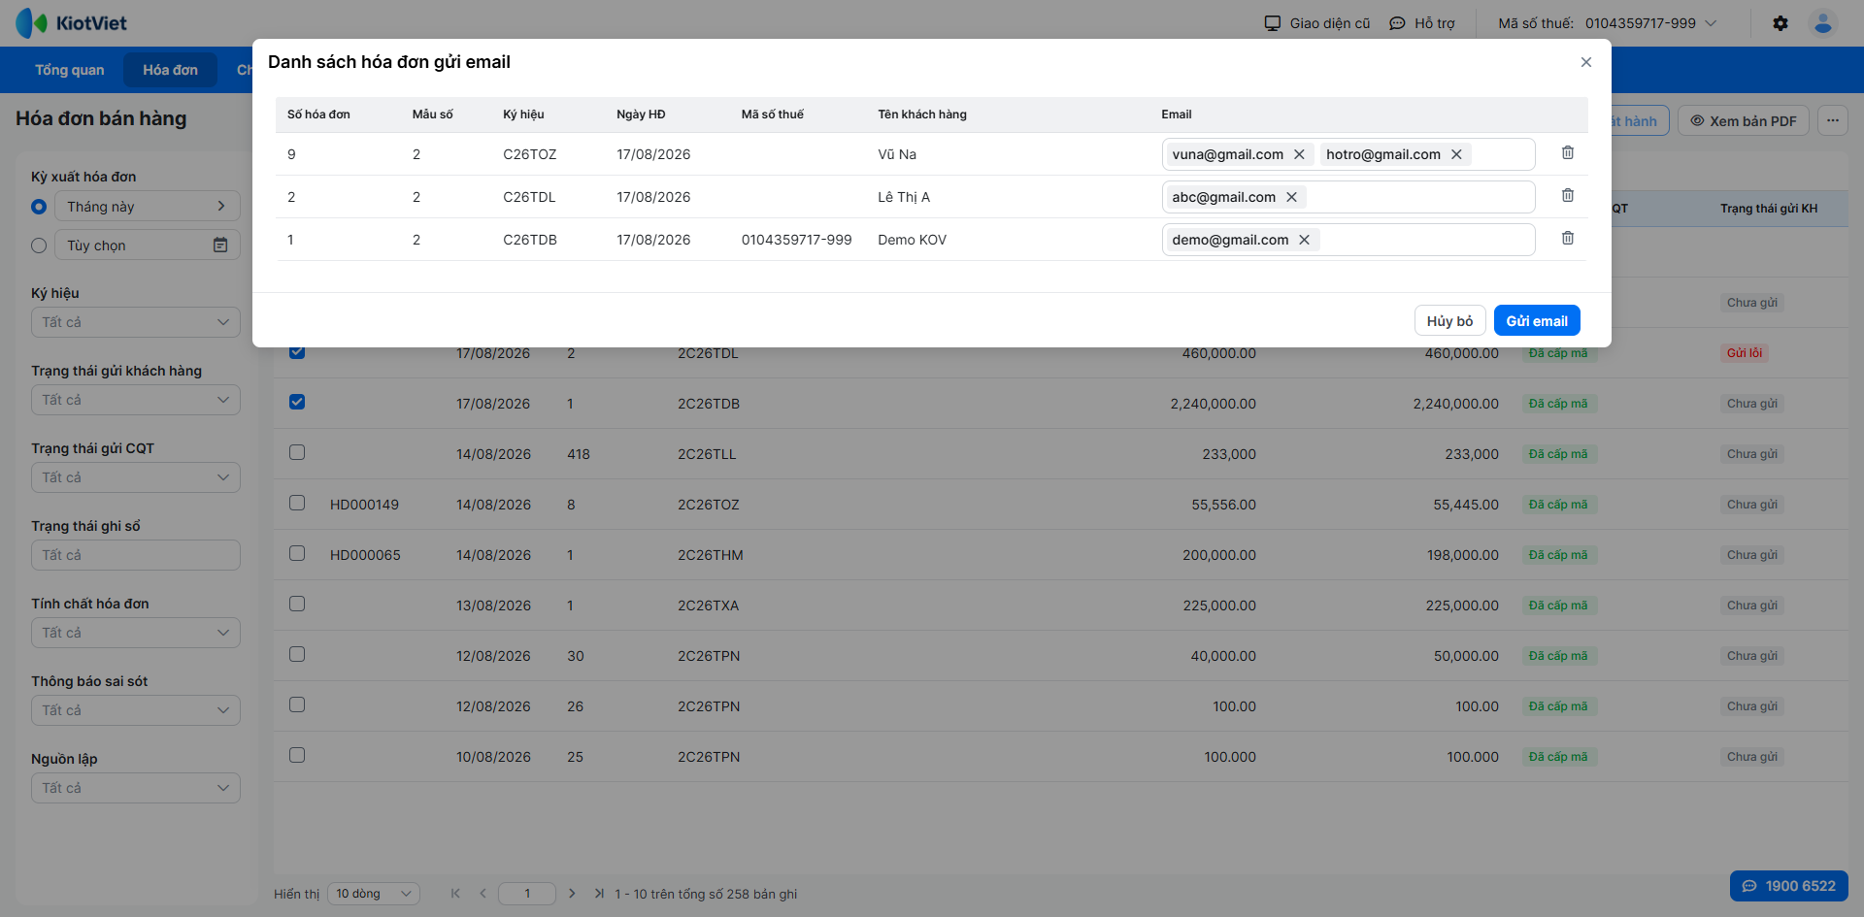Delete invoice row for Vũ Na
The image size is (1864, 917).
click(x=1568, y=153)
